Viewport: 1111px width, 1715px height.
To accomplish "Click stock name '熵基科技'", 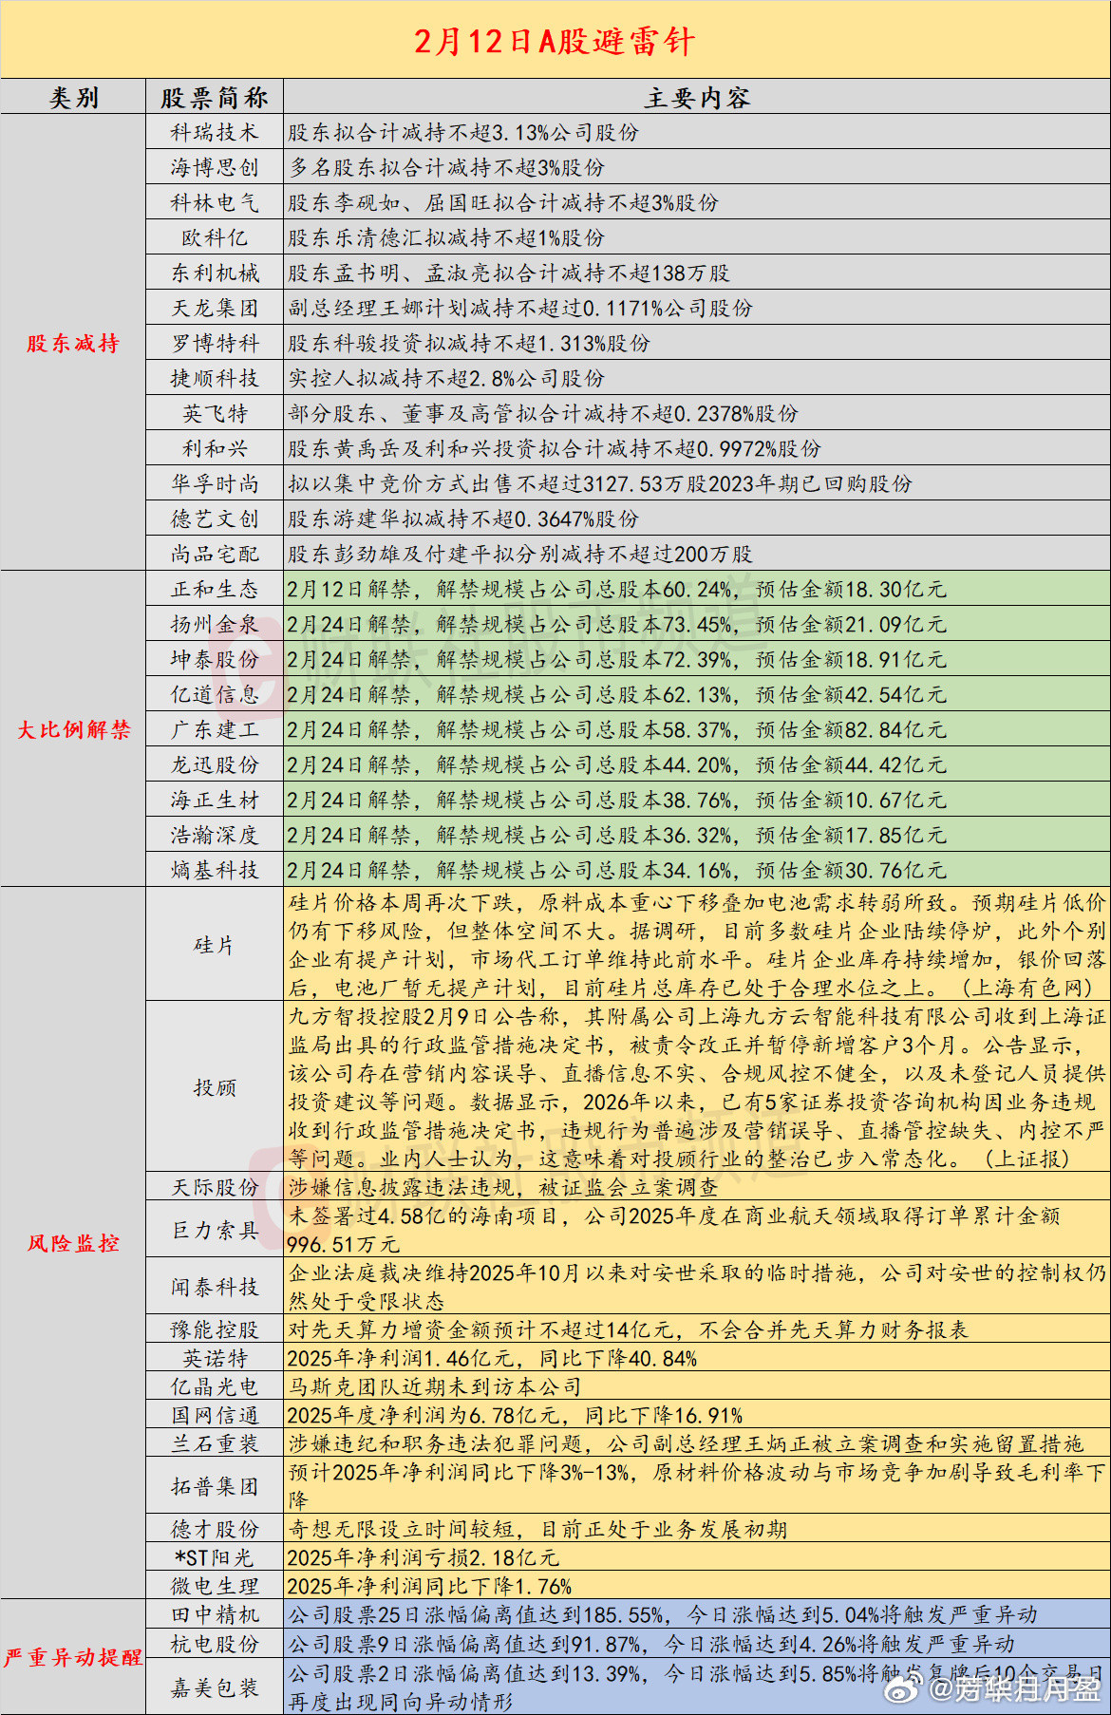I will [215, 870].
